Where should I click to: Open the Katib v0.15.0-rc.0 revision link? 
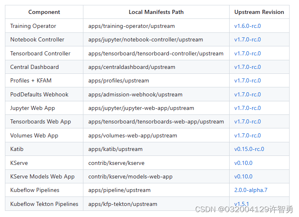point(249,149)
